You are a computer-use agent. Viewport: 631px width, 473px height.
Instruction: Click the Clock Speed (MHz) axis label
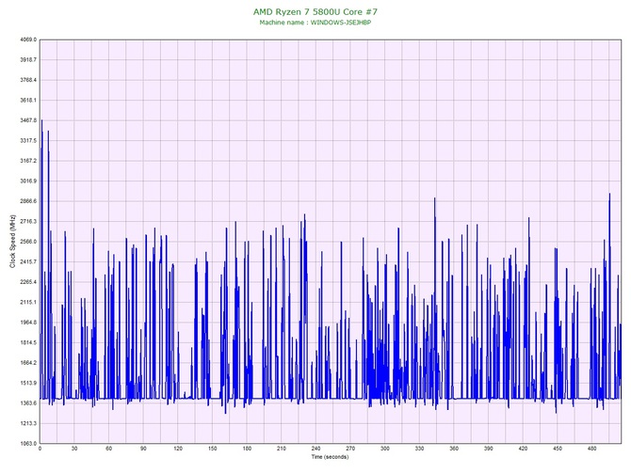[x=11, y=242]
